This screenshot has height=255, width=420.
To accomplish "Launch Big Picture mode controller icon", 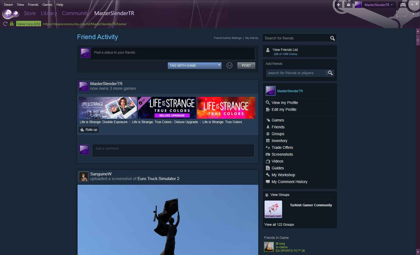I will coord(403,5).
